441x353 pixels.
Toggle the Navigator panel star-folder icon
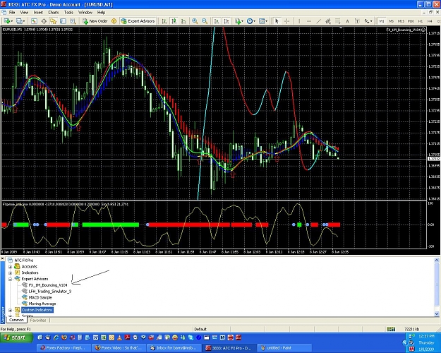53,21
